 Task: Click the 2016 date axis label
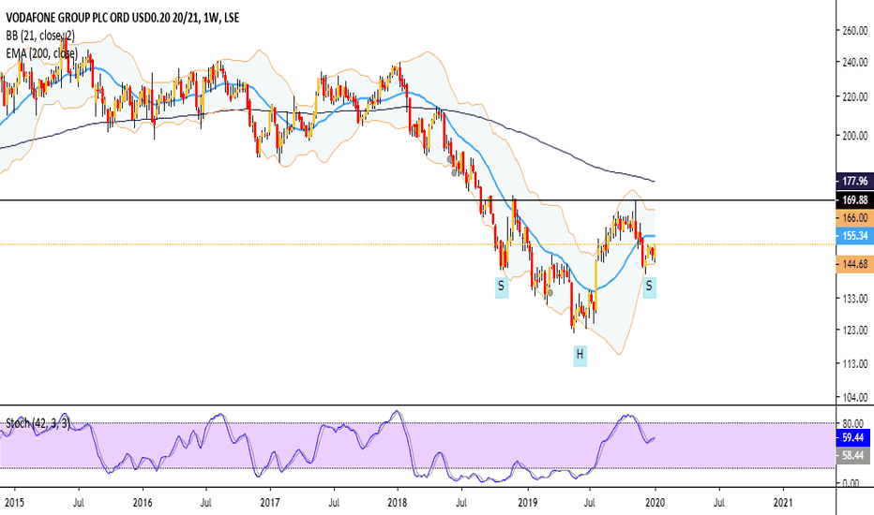pos(143,503)
